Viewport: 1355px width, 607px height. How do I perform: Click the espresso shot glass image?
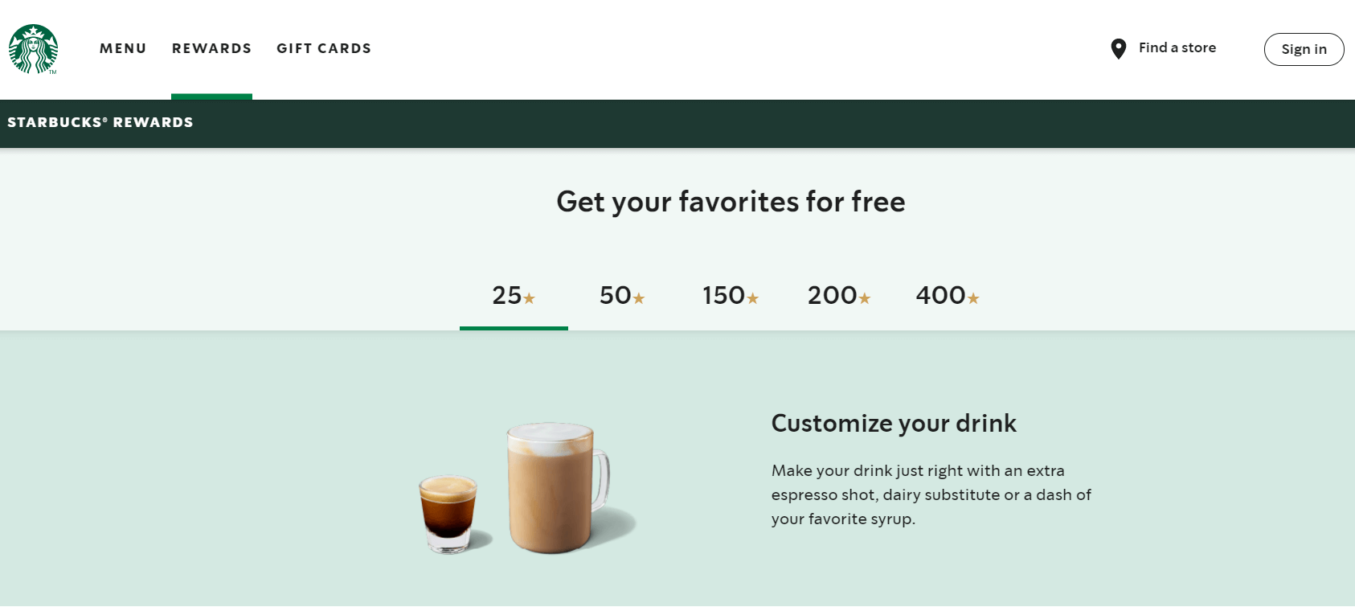pos(449,513)
